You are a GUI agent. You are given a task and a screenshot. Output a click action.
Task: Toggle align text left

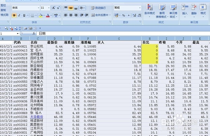click(x=66, y=15)
